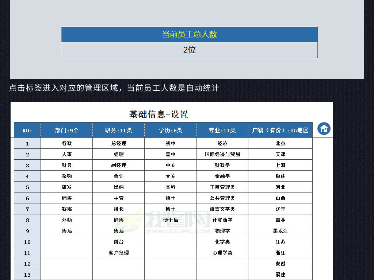The height and width of the screenshot is (280, 374).
Task: Select the 硕士 education cell
Action: tap(170, 198)
